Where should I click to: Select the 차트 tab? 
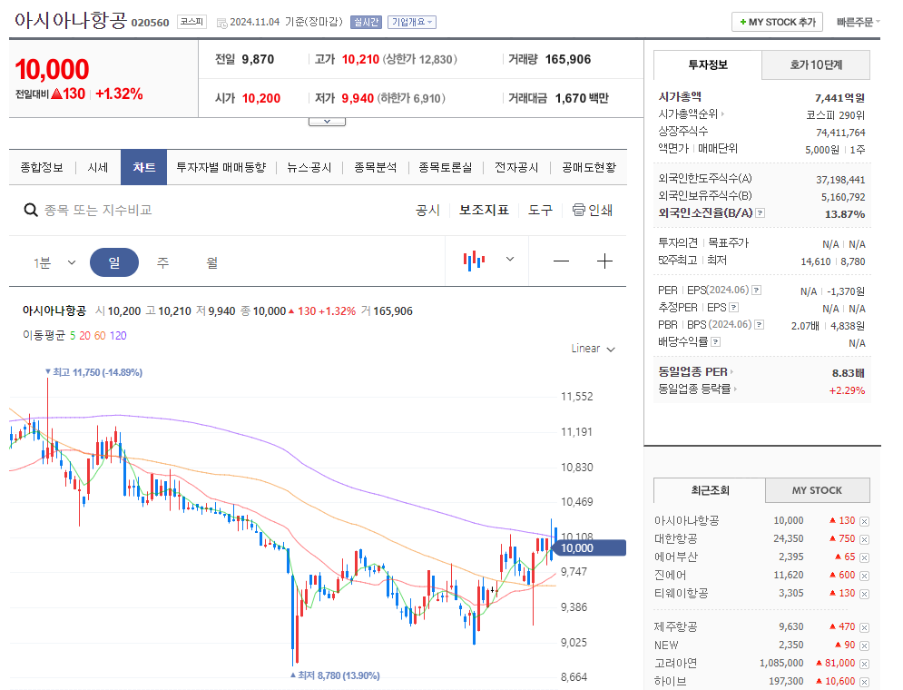pyautogui.click(x=144, y=168)
